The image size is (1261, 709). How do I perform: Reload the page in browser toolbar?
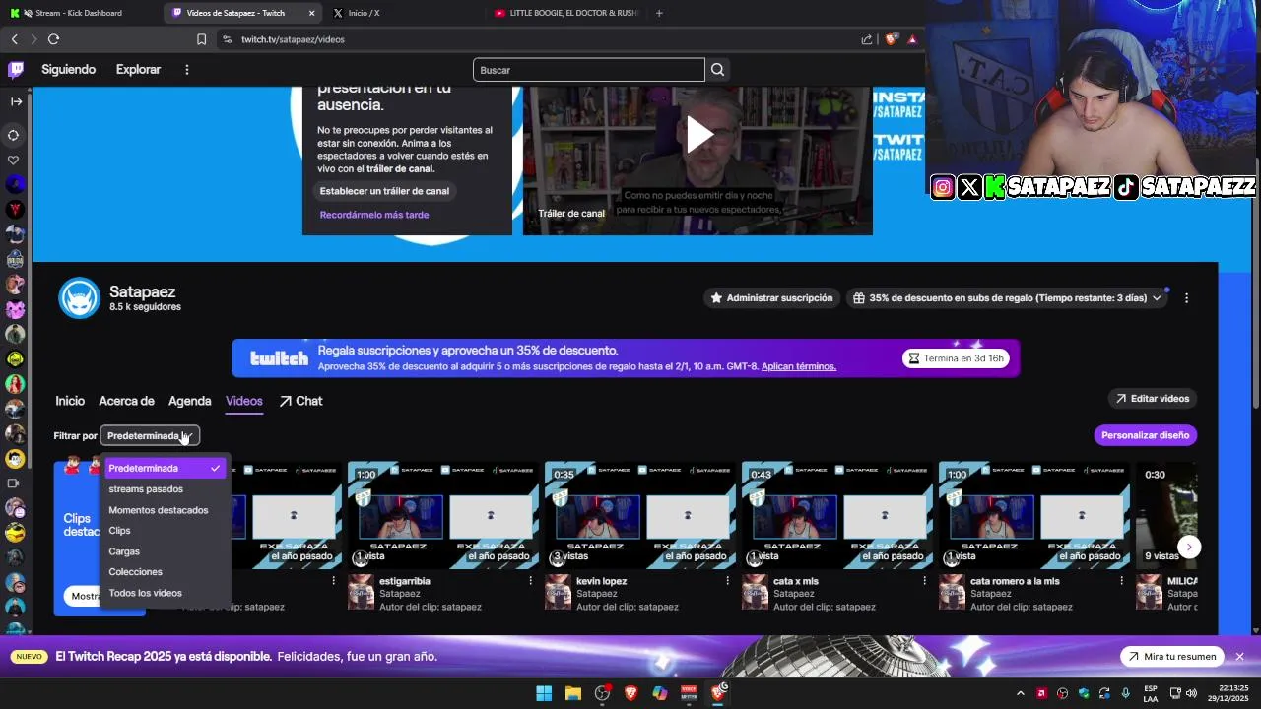pyautogui.click(x=53, y=39)
